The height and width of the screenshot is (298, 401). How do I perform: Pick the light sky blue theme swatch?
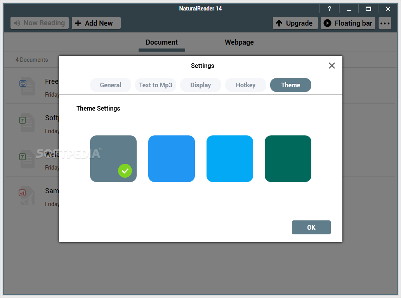coord(230,159)
